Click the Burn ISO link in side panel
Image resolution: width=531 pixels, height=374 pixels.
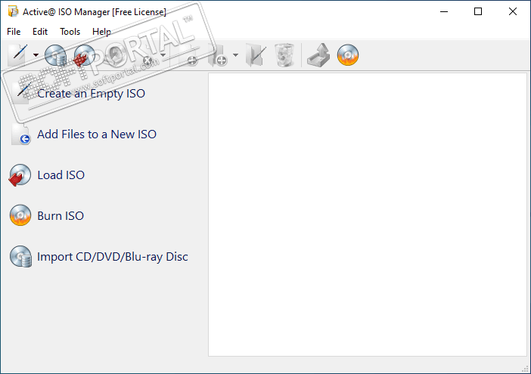(61, 216)
